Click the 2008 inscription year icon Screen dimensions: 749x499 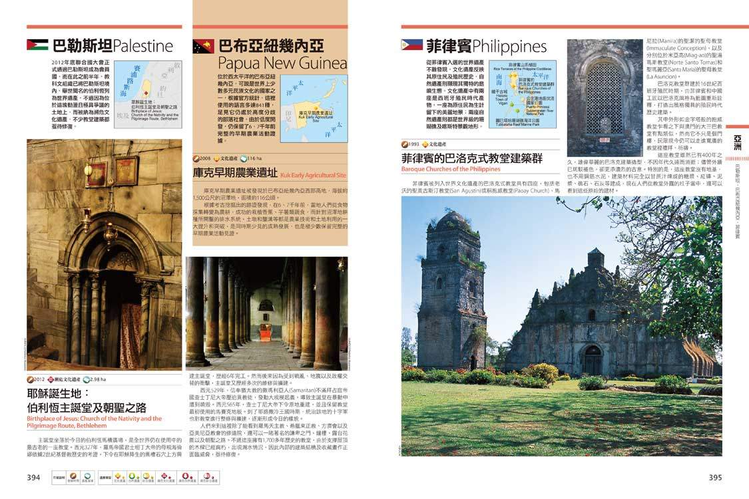(x=196, y=158)
